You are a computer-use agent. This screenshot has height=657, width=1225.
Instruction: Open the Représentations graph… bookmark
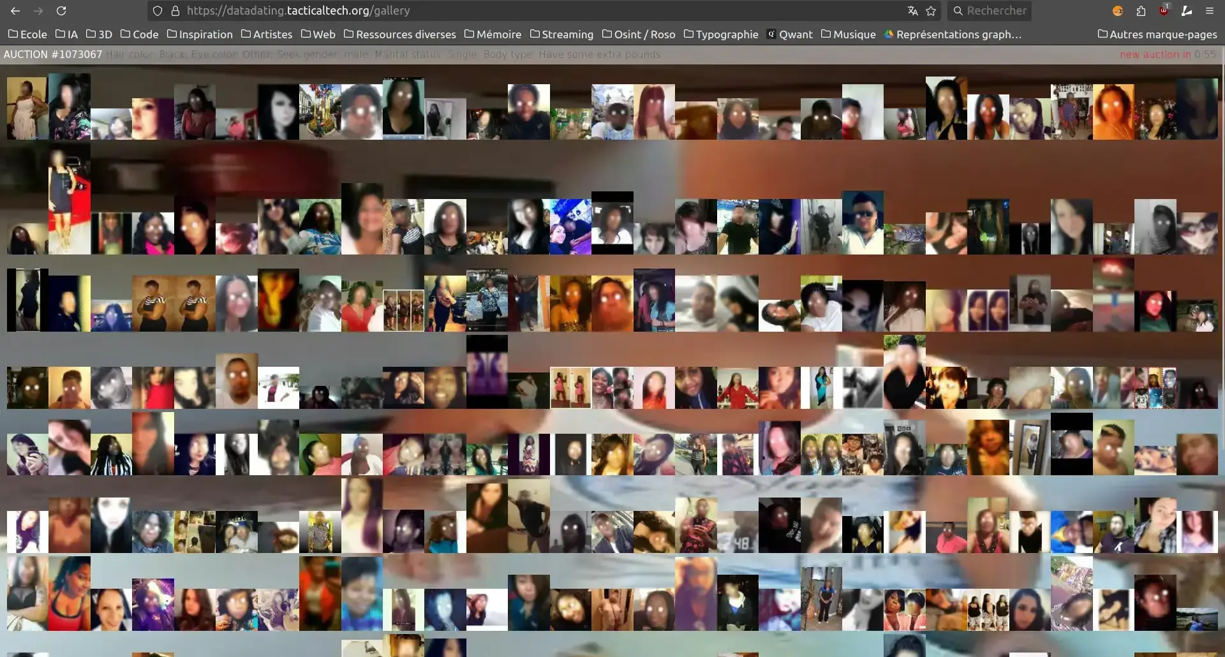tap(953, 34)
